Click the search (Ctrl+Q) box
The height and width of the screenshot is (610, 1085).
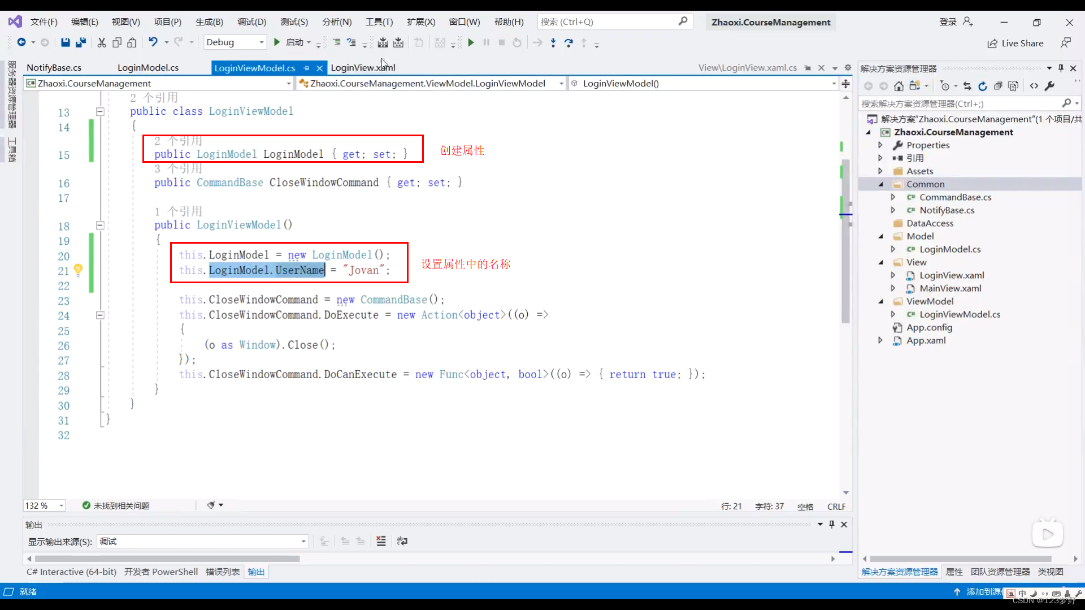pyautogui.click(x=614, y=22)
